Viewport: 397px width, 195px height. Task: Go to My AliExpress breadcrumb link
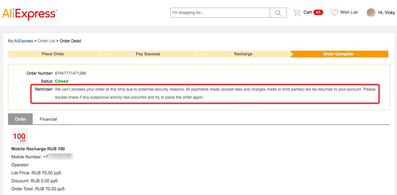pos(20,41)
